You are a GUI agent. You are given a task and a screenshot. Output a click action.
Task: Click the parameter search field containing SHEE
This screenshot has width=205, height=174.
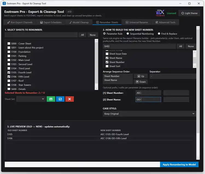tap(139, 46)
